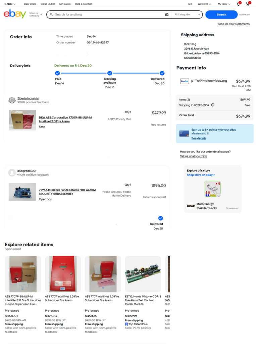Open the Watchlist menu
Screen dimensions: 256x344
(x=204, y=4)
